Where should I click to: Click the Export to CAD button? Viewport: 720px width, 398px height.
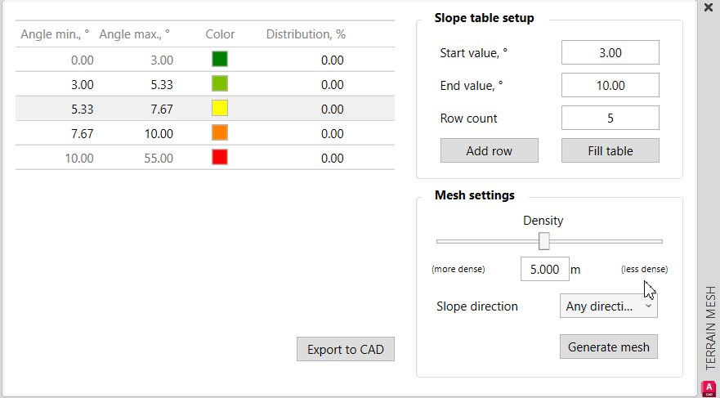click(346, 350)
